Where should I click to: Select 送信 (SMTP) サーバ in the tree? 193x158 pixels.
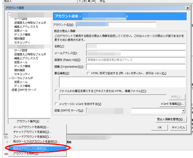point(24,90)
